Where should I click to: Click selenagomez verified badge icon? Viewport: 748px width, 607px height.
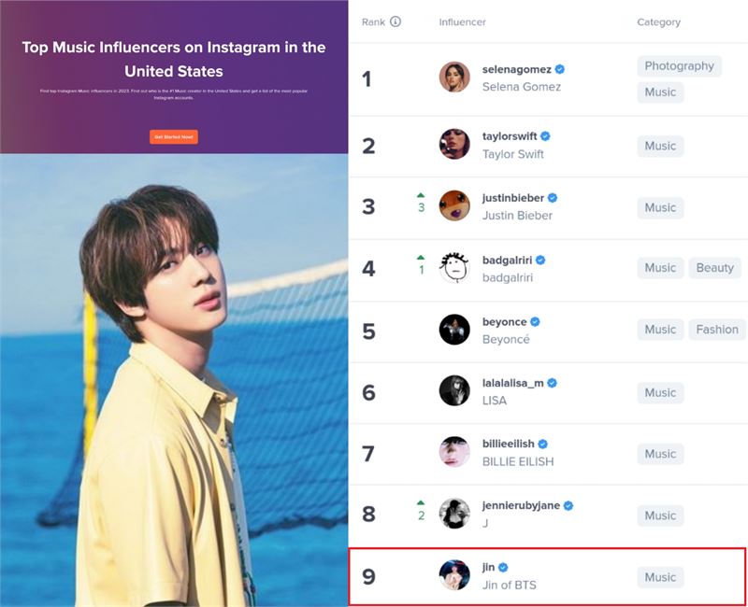[x=560, y=69]
